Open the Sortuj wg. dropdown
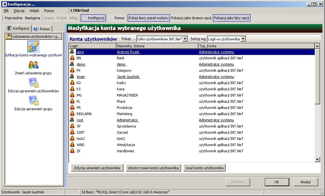325x196 pixels. [243, 39]
